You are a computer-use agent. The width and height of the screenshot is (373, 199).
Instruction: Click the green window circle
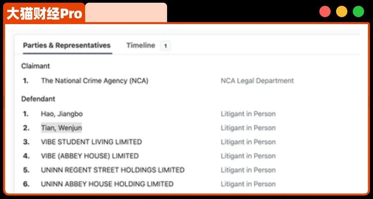tap(358, 12)
